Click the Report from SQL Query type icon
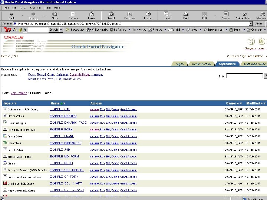Image resolution: width=267 pixels, height=200 pixels. 5,190
